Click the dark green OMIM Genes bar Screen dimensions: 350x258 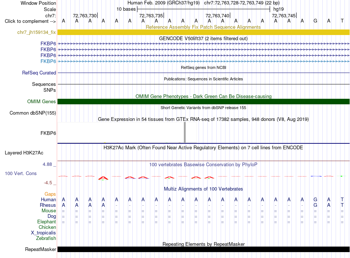[x=203, y=101]
